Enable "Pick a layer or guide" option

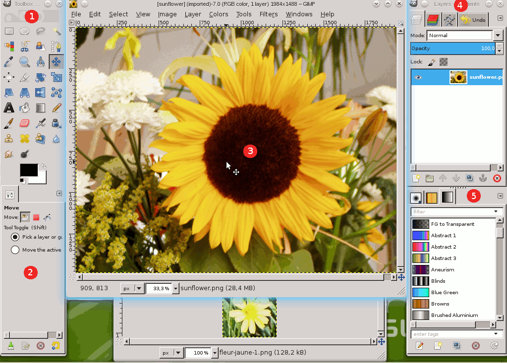[x=16, y=237]
